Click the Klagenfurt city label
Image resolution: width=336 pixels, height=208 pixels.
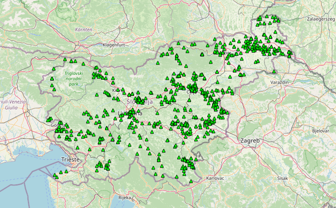tap(113, 45)
